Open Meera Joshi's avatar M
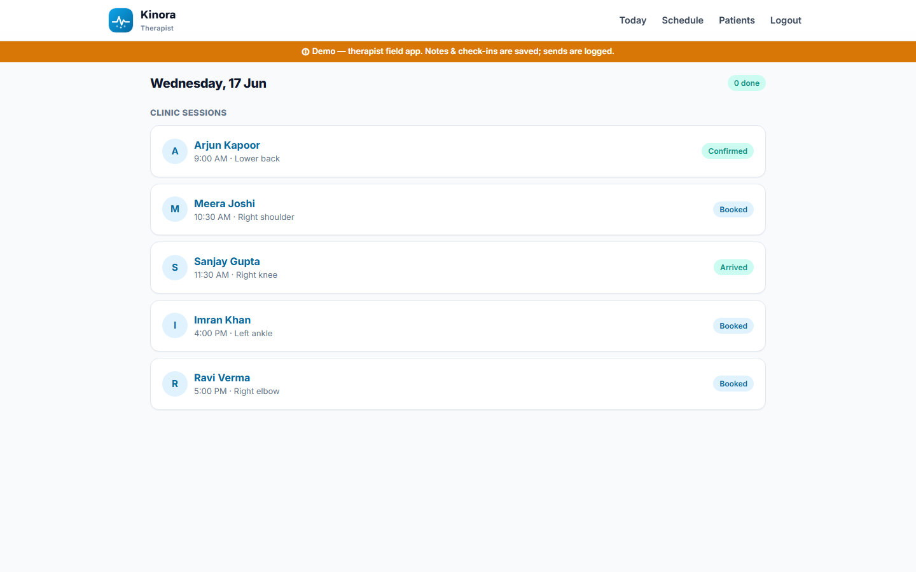Screen dimensions: 916x572 (175, 209)
